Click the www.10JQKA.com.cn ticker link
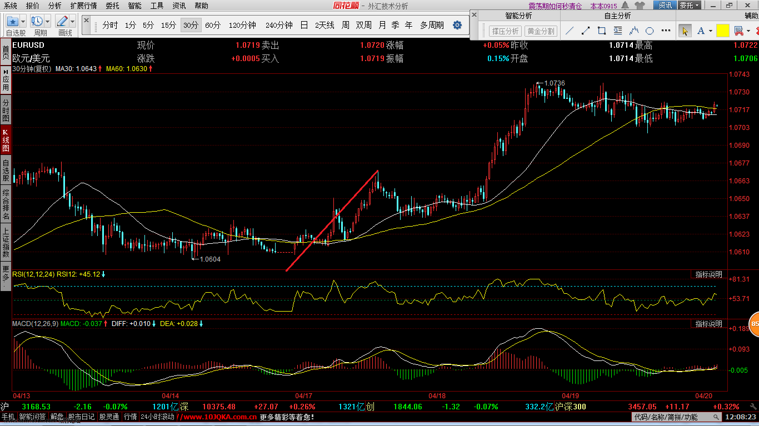This screenshot has height=426, width=759. [x=219, y=417]
